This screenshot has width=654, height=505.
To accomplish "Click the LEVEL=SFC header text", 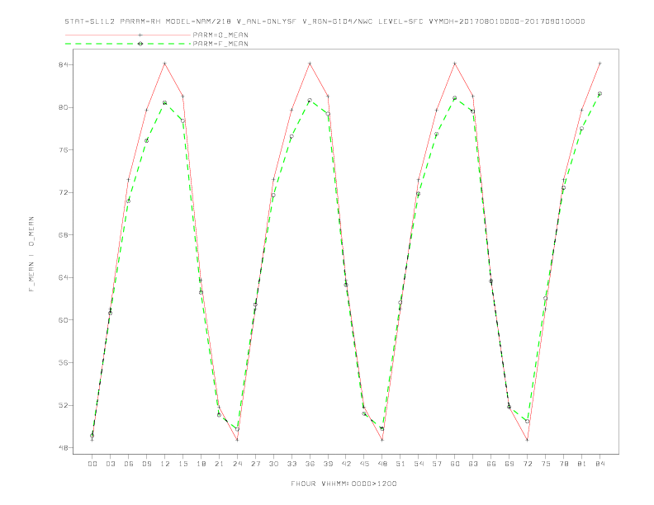I will [x=400, y=21].
